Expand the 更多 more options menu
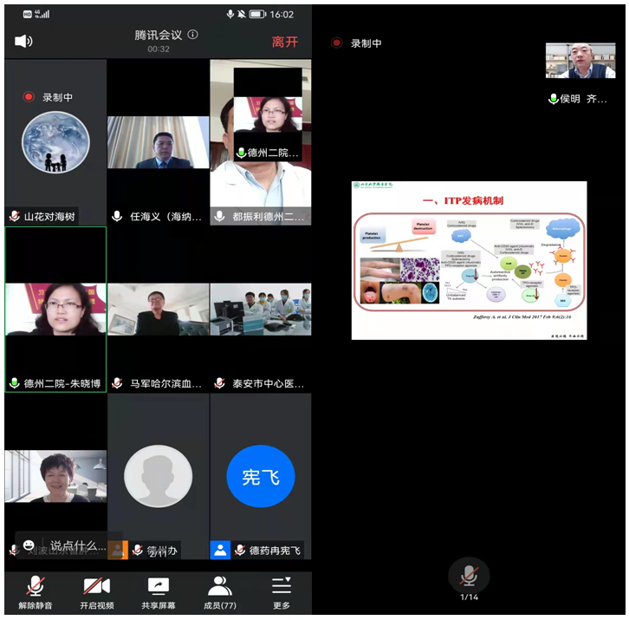The width and height of the screenshot is (629, 620). tap(281, 591)
